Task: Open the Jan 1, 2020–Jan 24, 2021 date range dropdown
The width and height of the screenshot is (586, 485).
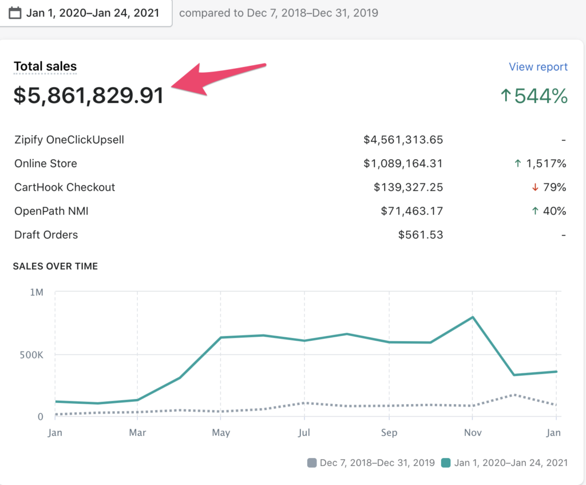Action: pos(92,13)
